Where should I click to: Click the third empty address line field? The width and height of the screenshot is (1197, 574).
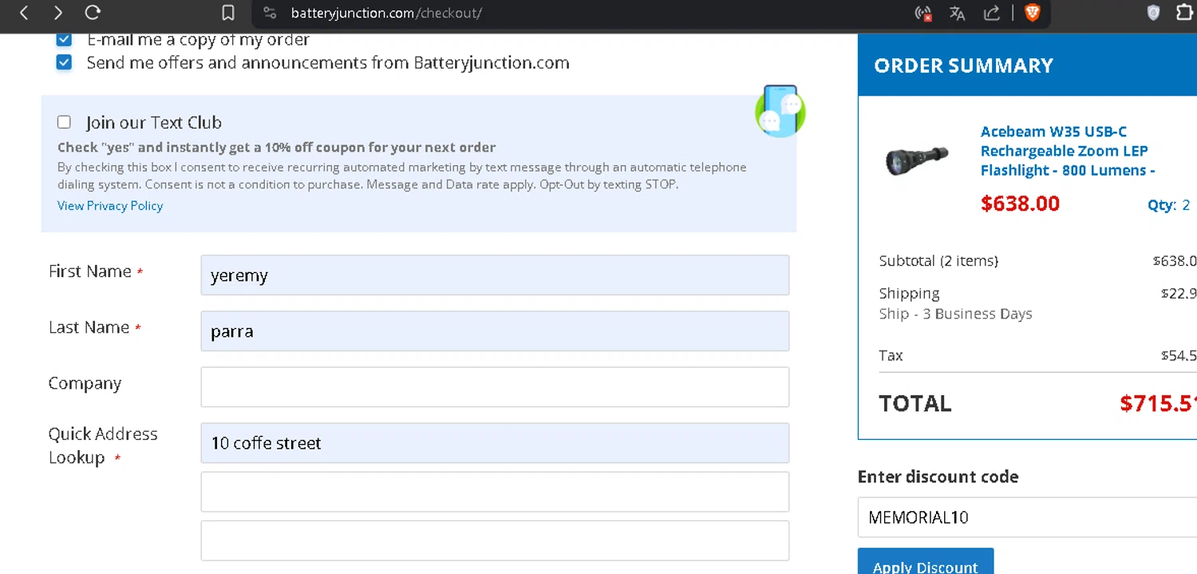pos(495,540)
